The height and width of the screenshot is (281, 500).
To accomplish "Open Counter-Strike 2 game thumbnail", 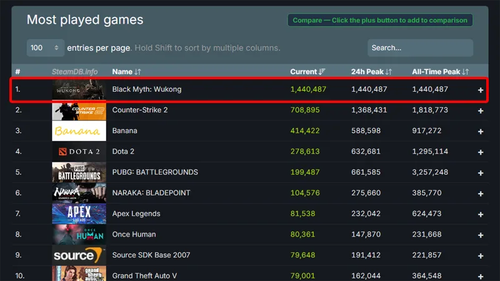I will 79,111.
